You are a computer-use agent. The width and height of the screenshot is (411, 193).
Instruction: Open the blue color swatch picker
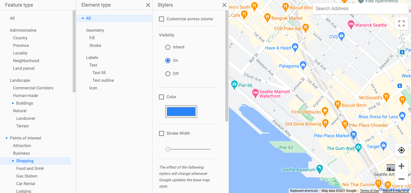[x=181, y=112]
